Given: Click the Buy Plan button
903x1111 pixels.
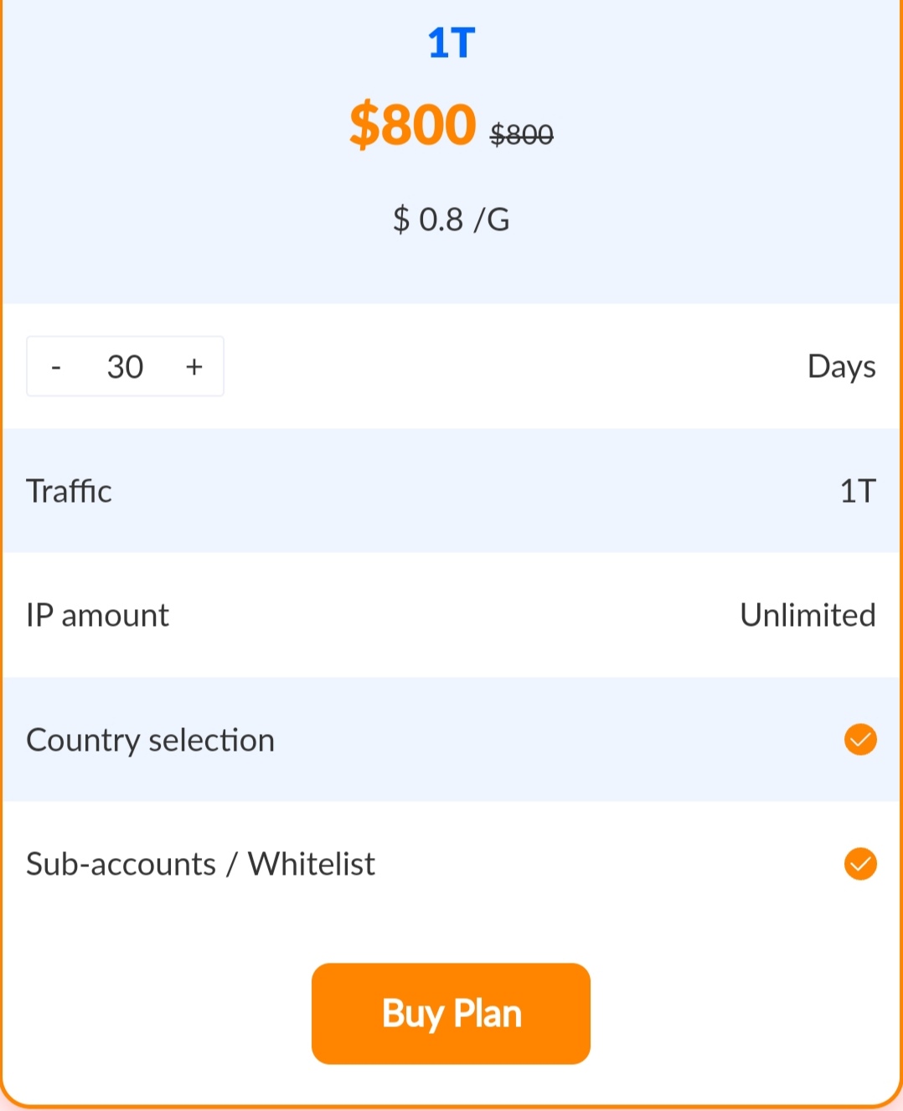Looking at the screenshot, I should (x=451, y=1013).
